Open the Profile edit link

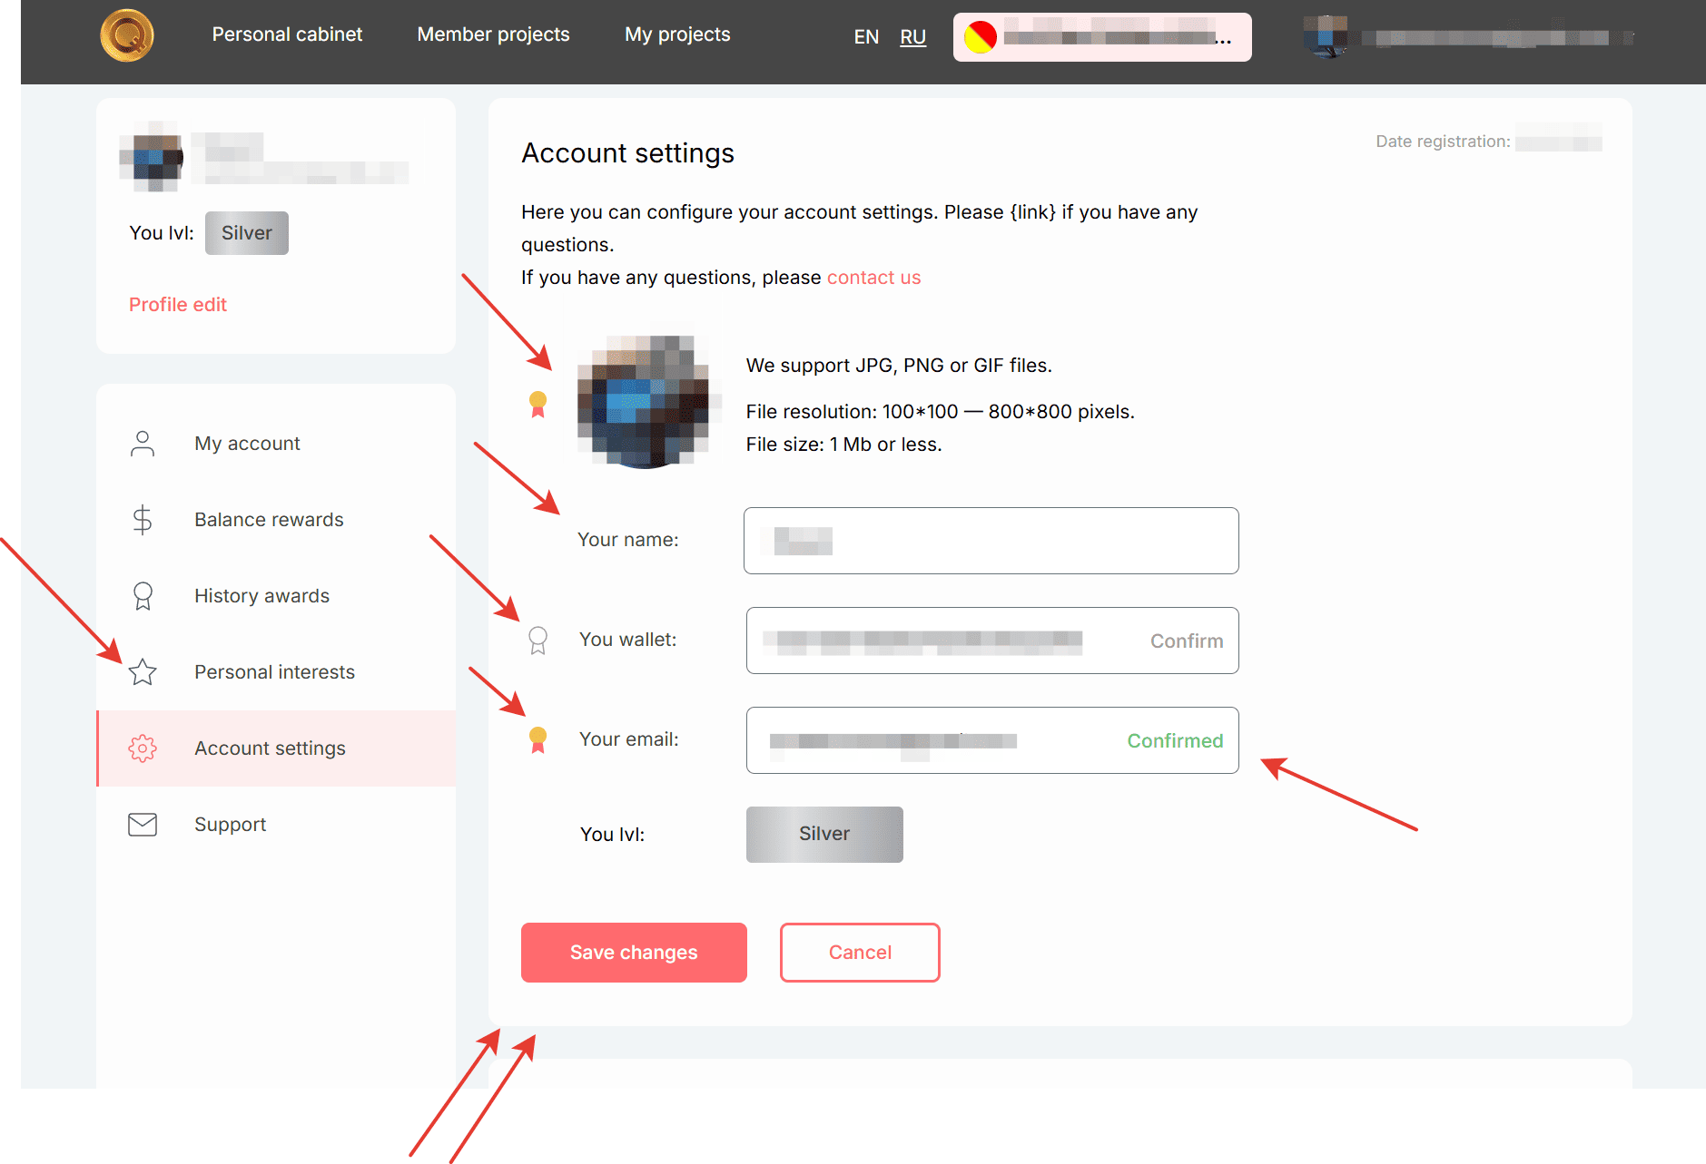(x=177, y=304)
